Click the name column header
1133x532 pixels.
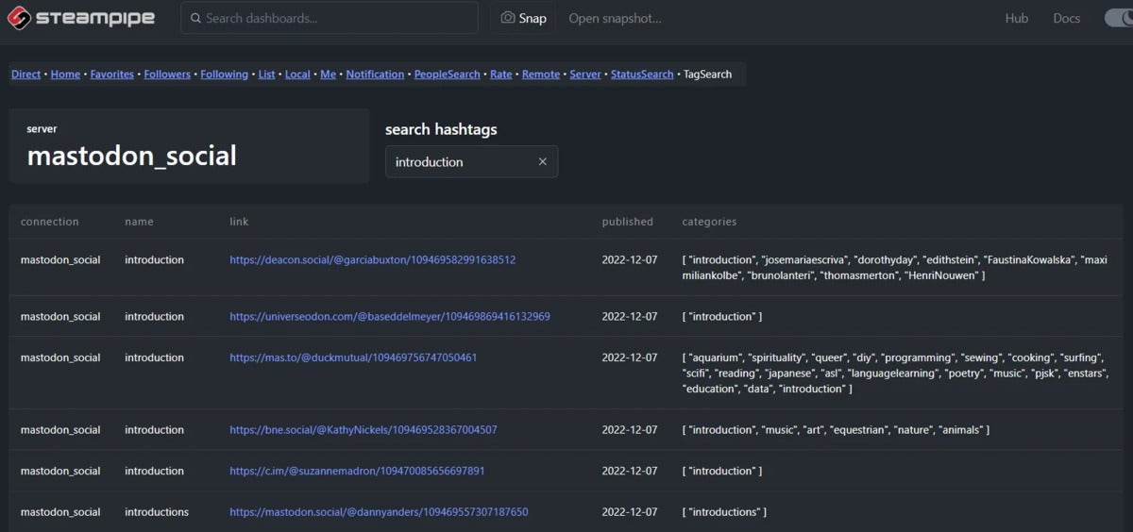pyautogui.click(x=139, y=222)
